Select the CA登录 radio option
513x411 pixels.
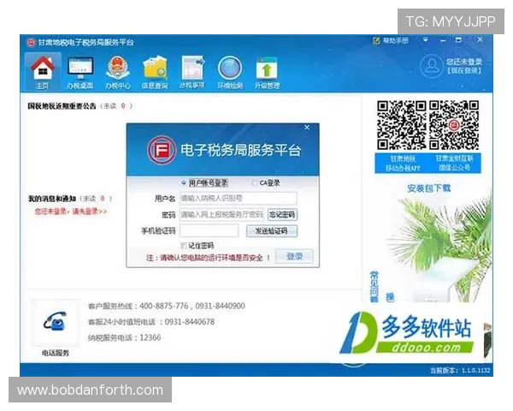pos(253,182)
